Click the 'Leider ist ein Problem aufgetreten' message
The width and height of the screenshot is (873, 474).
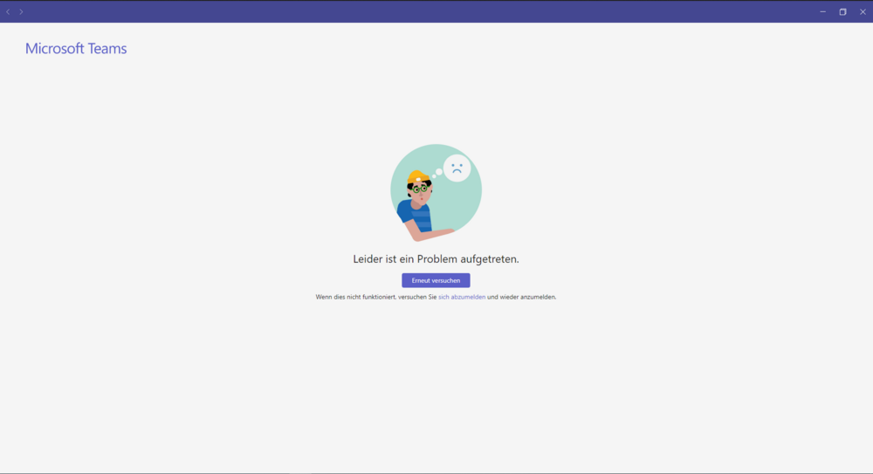click(436, 259)
